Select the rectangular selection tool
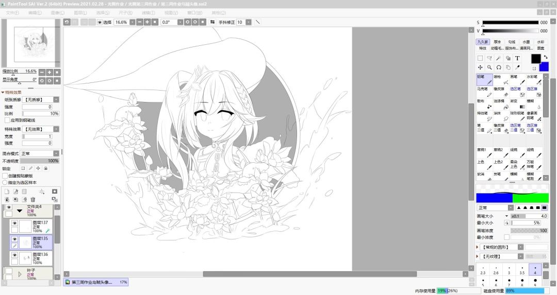Viewport: 557px width, 295px height. point(480,58)
